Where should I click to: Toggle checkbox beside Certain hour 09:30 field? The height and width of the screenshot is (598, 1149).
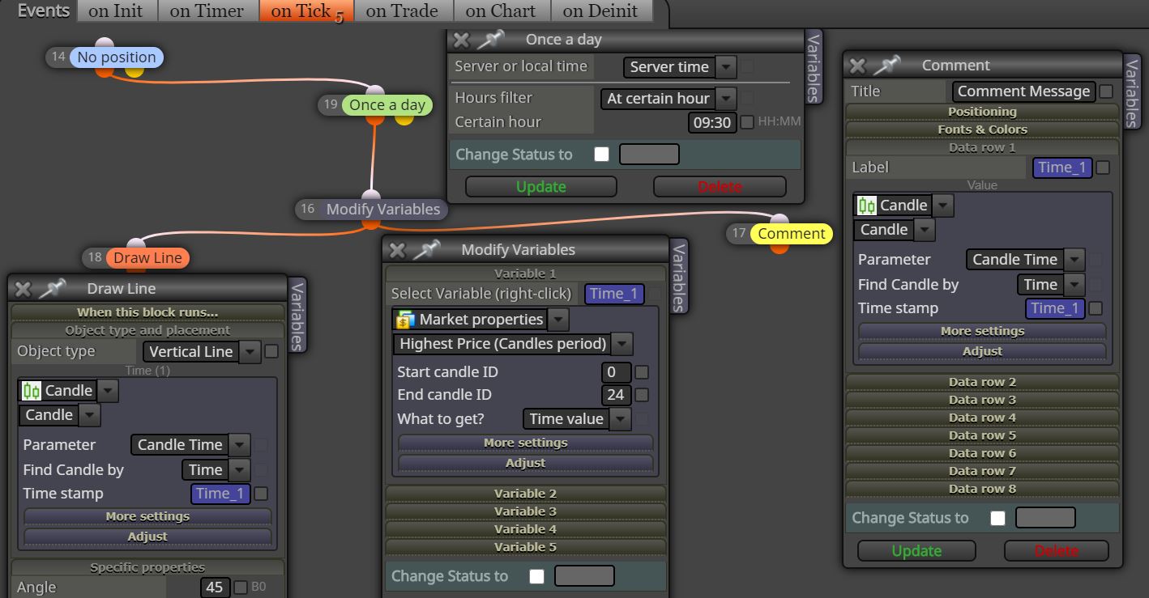747,122
